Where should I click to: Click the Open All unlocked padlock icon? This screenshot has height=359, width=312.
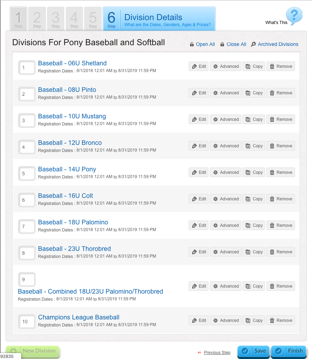tap(192, 44)
